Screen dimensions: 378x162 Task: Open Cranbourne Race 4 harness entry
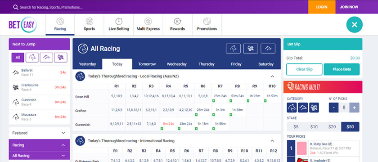[x=39, y=87]
